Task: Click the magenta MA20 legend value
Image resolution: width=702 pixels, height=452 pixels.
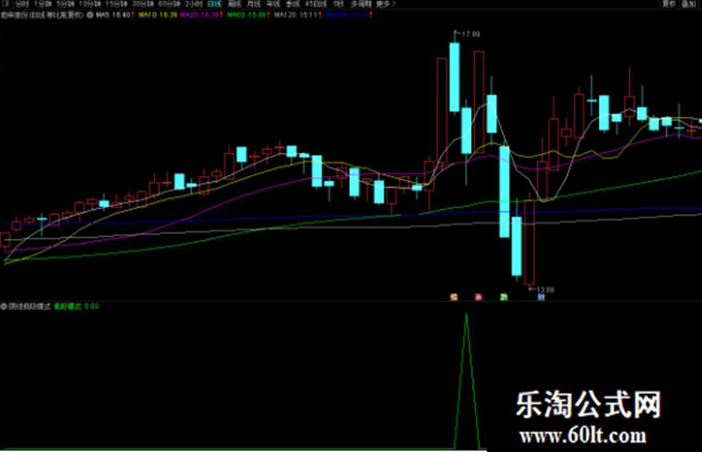Action: (x=200, y=15)
